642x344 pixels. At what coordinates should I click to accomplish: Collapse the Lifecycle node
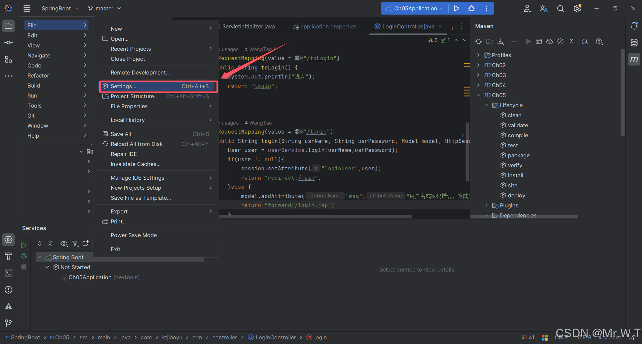487,105
